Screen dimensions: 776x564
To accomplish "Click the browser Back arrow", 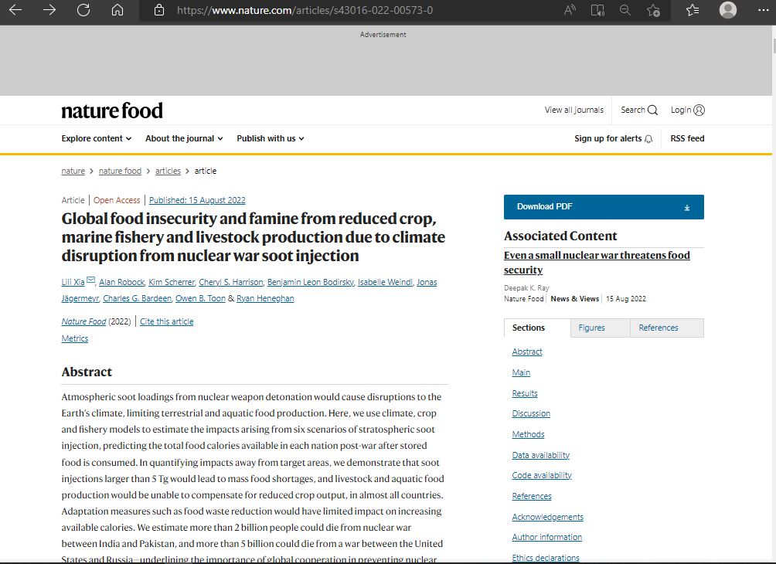I will pos(15,10).
